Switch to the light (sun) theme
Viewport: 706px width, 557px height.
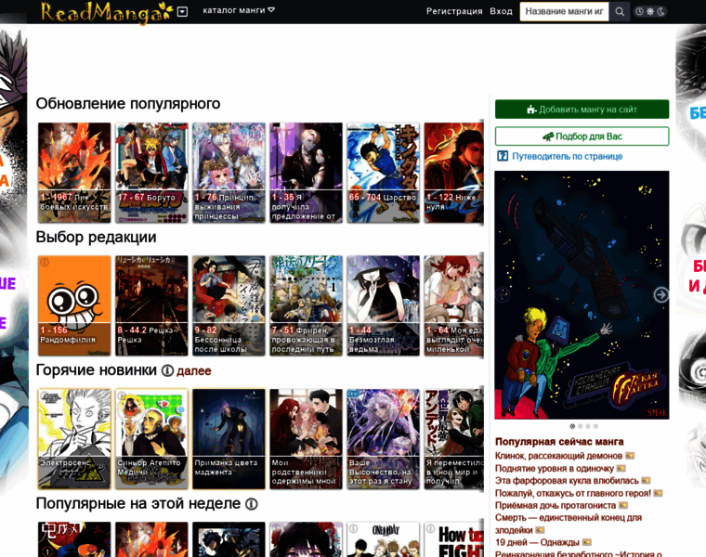650,12
